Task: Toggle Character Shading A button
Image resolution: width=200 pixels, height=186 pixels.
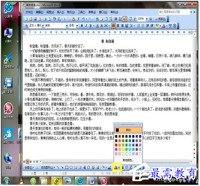Action: tap(102, 26)
